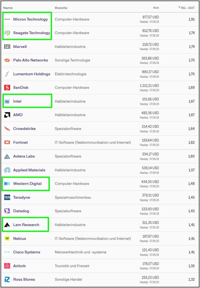
Task: Click the Branche column header
Action: point(61,8)
